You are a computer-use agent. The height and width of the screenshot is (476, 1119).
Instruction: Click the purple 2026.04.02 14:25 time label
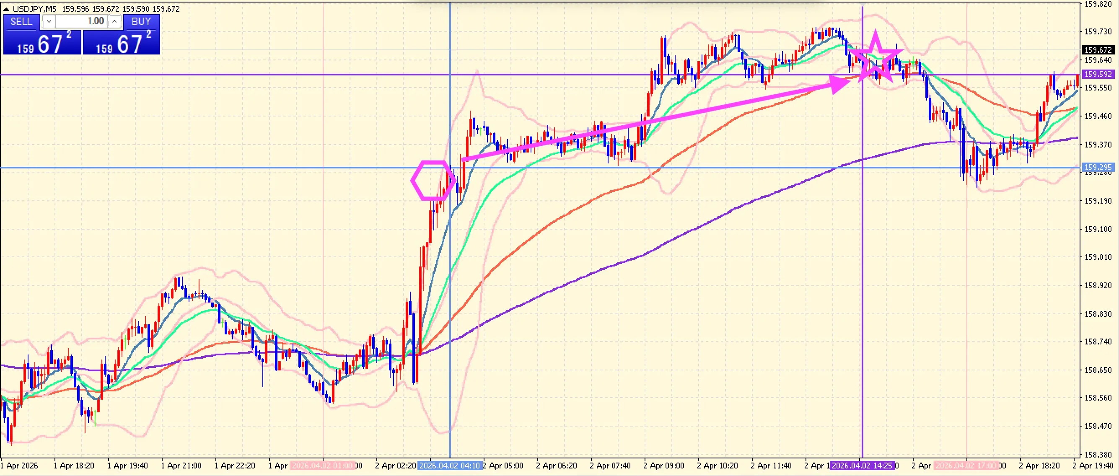point(862,466)
